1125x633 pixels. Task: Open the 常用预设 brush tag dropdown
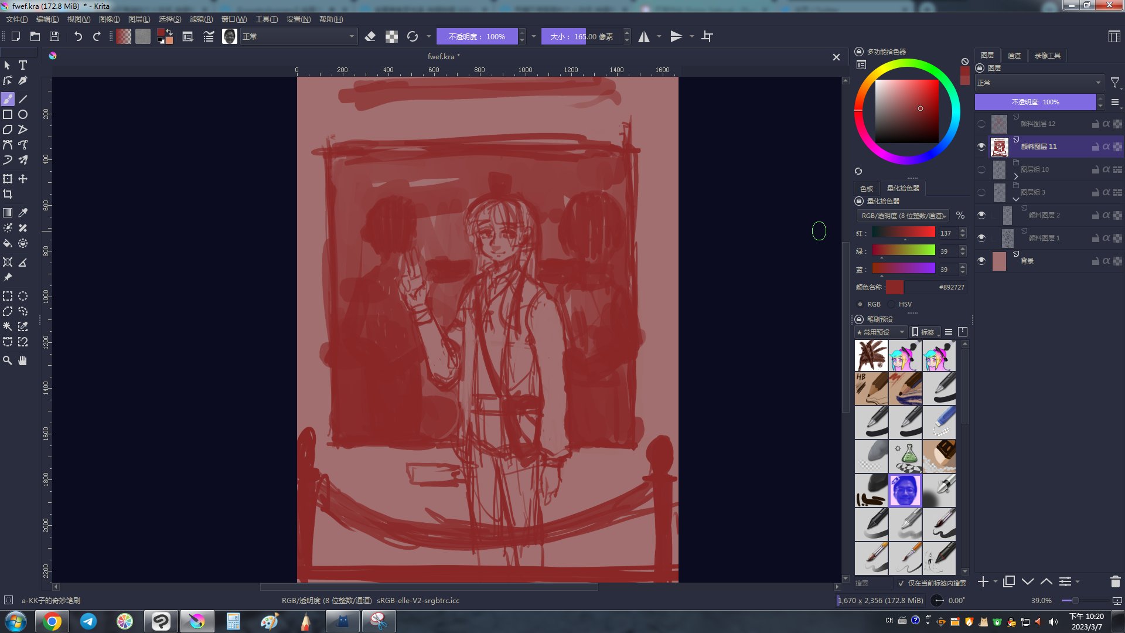tap(881, 332)
